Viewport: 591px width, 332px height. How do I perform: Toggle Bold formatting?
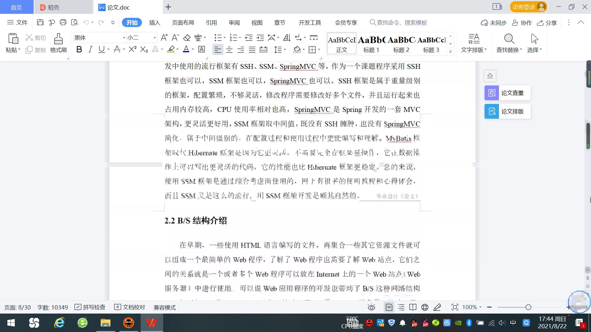[x=79, y=49]
